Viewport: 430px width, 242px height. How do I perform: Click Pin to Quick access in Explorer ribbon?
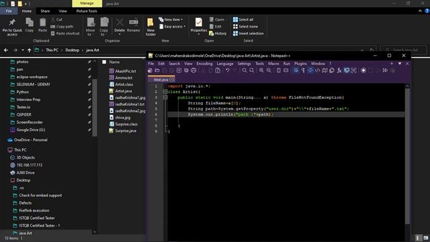tap(12, 27)
